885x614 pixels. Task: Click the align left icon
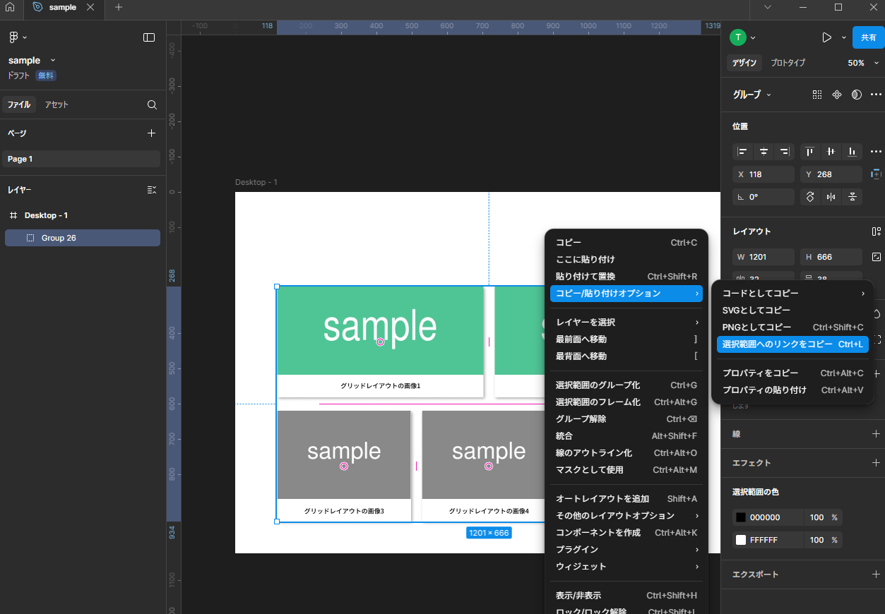point(742,152)
